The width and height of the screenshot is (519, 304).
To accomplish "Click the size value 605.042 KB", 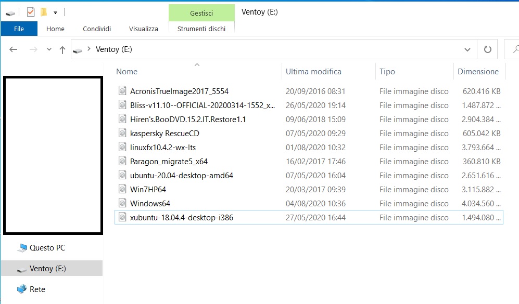I will pyautogui.click(x=482, y=134).
